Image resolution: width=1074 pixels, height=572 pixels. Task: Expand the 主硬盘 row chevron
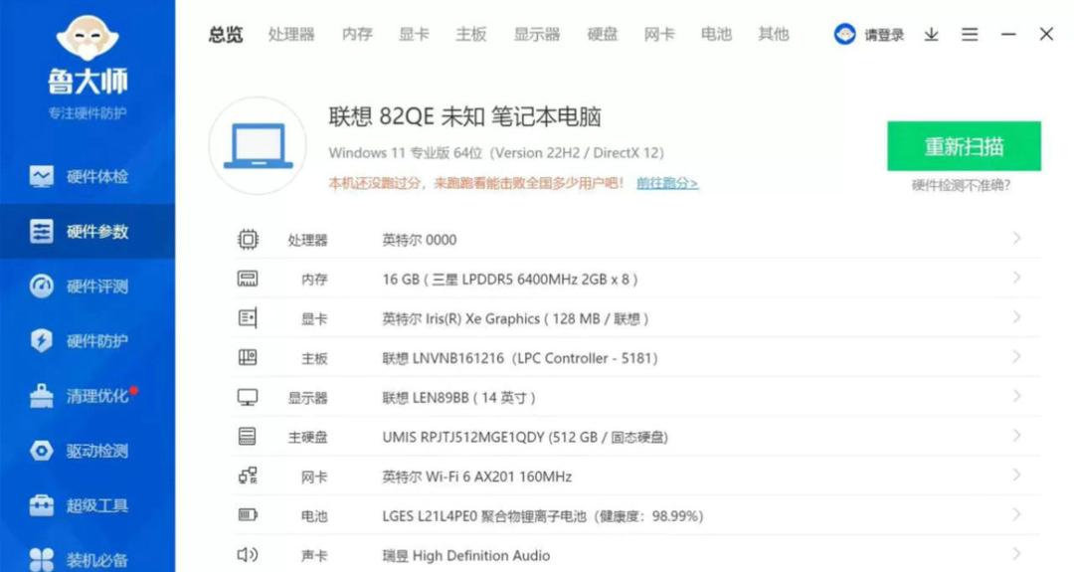1016,435
